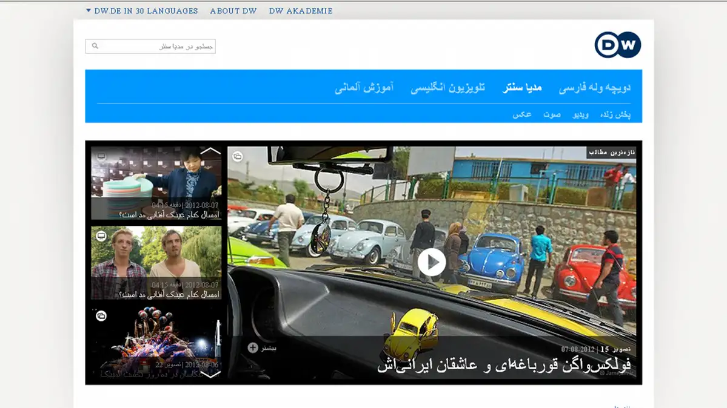Open دویچه وله فارسی menu item
The image size is (727, 408).
(x=594, y=87)
